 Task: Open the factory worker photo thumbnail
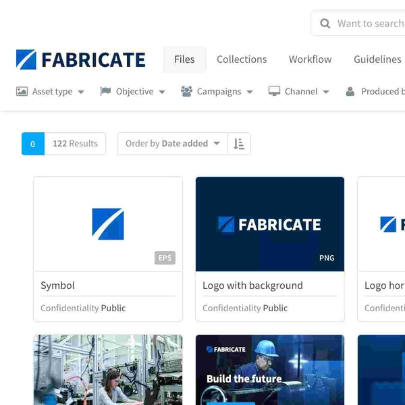[108, 370]
